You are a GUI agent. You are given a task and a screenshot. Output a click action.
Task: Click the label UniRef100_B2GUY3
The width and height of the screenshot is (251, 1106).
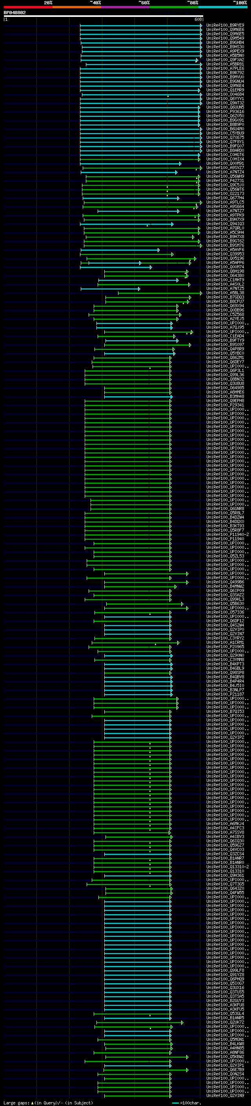click(x=225, y=1000)
